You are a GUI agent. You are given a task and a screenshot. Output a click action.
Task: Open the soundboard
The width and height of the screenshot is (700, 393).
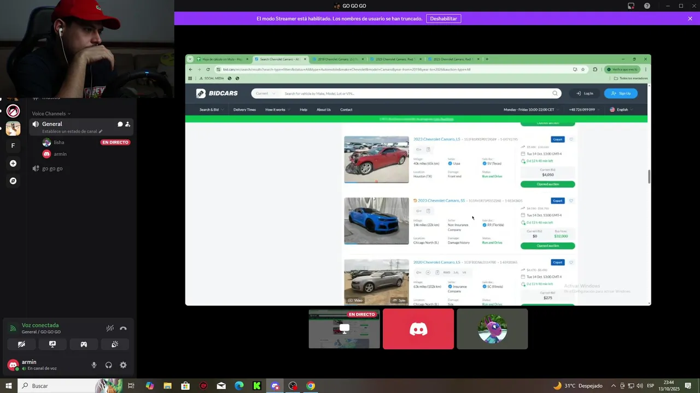click(x=115, y=344)
